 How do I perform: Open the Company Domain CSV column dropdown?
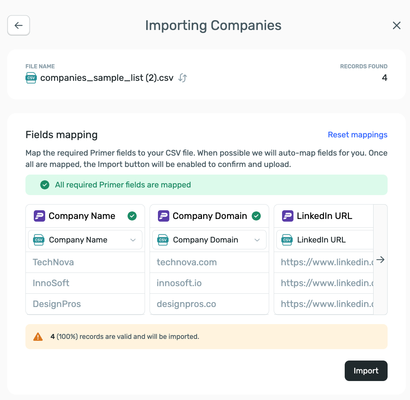(x=209, y=240)
